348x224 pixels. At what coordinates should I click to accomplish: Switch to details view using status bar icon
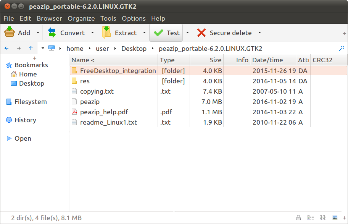[310, 218]
